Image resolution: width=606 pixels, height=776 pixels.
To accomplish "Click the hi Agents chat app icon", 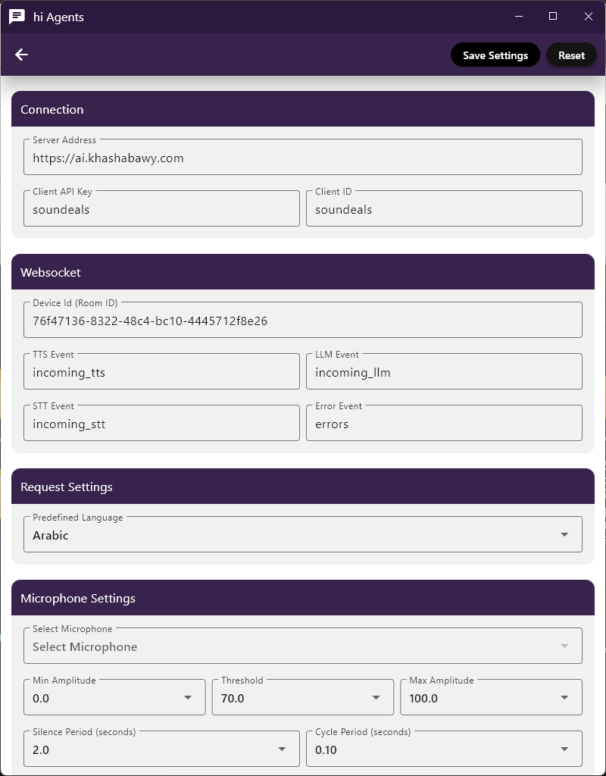I will tap(17, 17).
